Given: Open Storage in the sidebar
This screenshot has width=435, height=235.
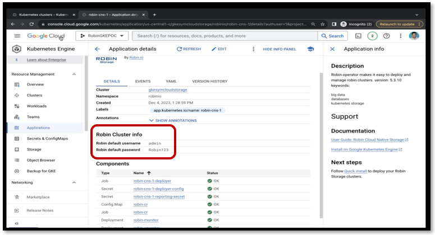Looking at the screenshot, I should [34, 149].
